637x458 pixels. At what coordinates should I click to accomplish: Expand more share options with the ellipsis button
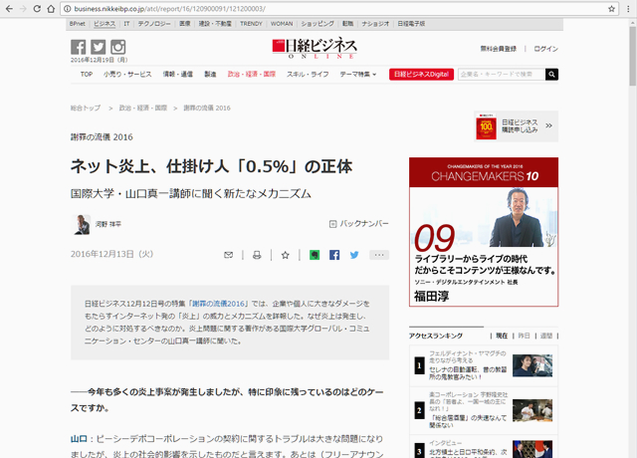[379, 255]
